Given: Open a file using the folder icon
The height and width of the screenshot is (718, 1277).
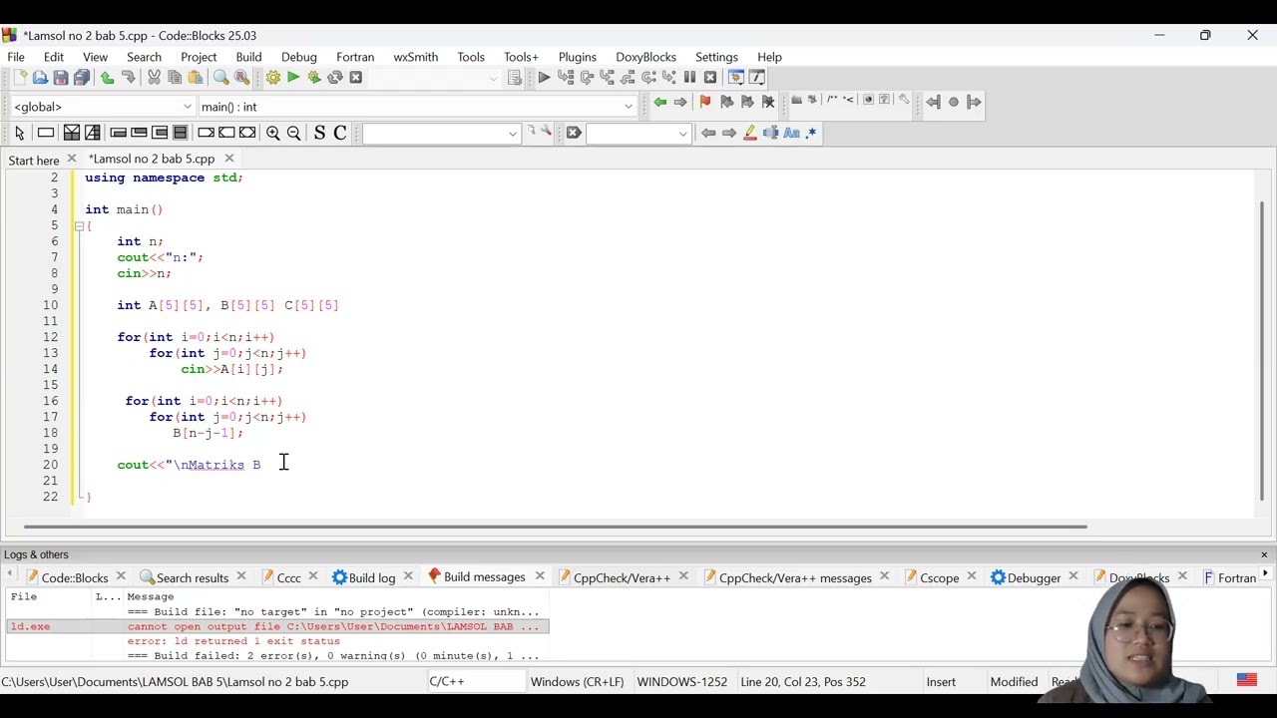Looking at the screenshot, I should [x=40, y=78].
